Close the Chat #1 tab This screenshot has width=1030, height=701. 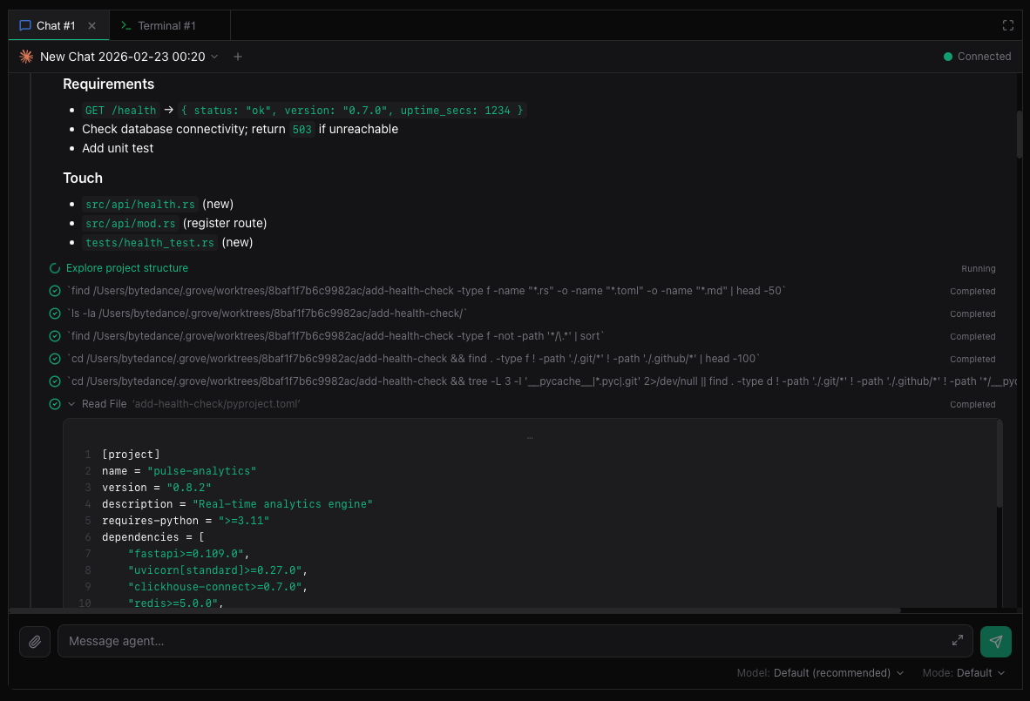point(92,26)
